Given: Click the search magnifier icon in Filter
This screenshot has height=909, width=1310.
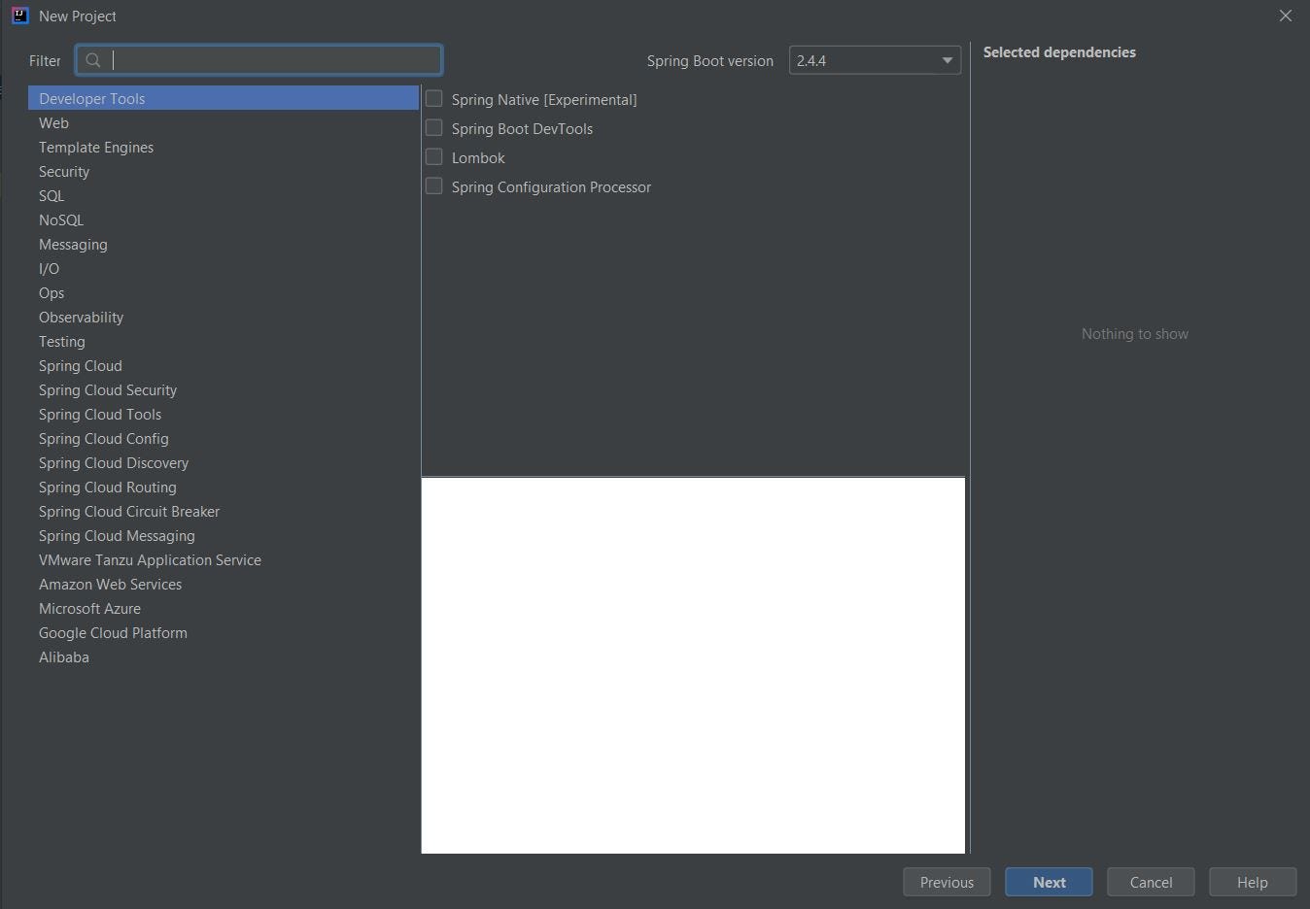Looking at the screenshot, I should click(x=93, y=60).
